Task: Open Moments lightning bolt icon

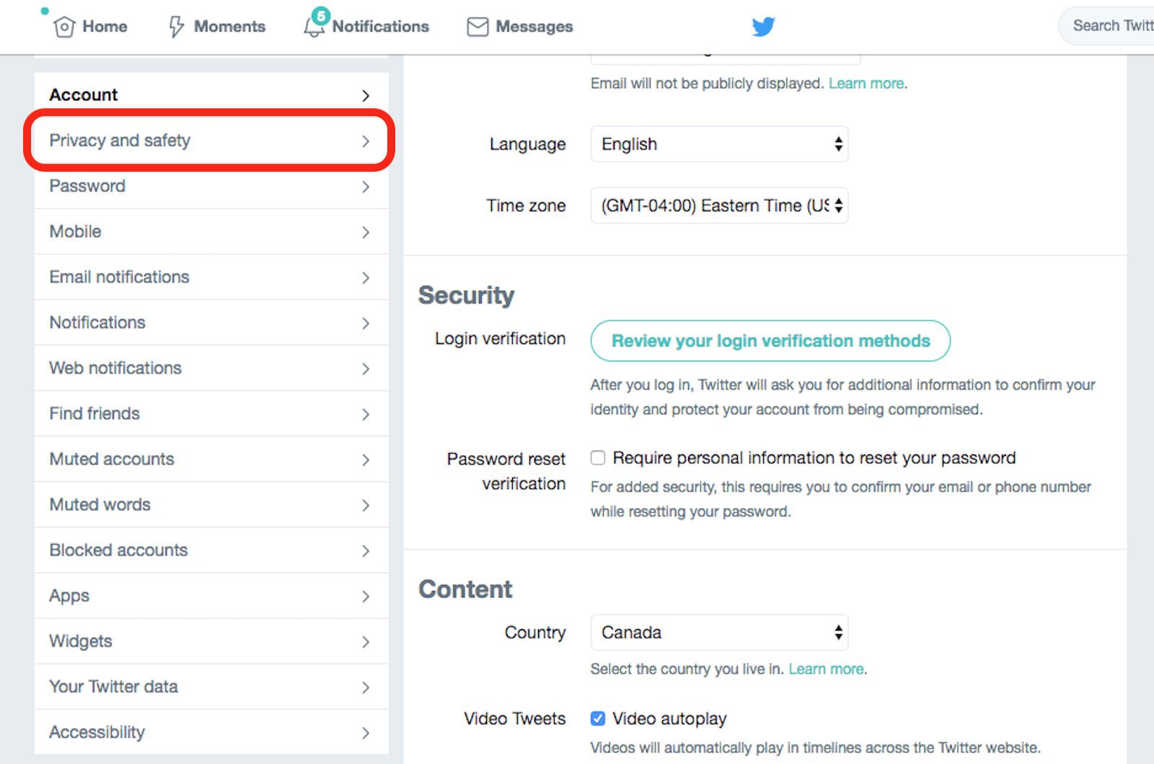Action: (x=176, y=27)
